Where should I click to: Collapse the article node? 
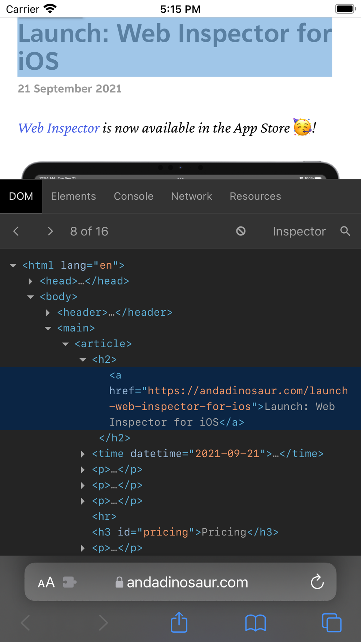65,344
